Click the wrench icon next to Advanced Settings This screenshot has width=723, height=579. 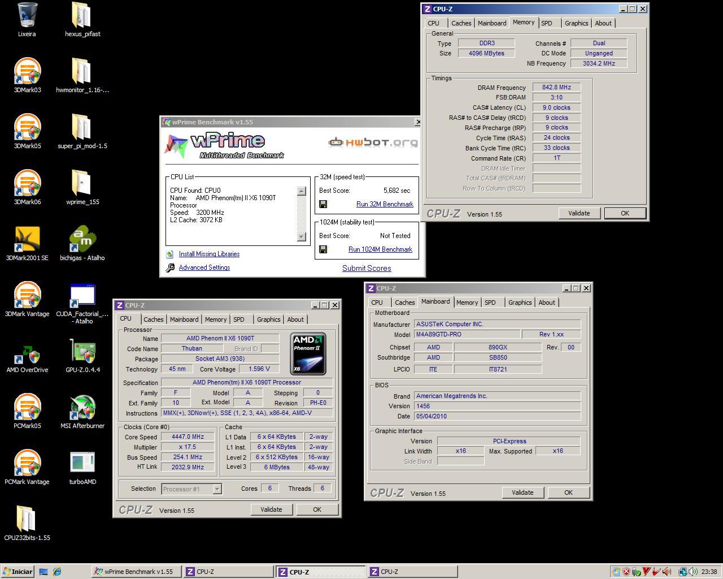pos(170,267)
